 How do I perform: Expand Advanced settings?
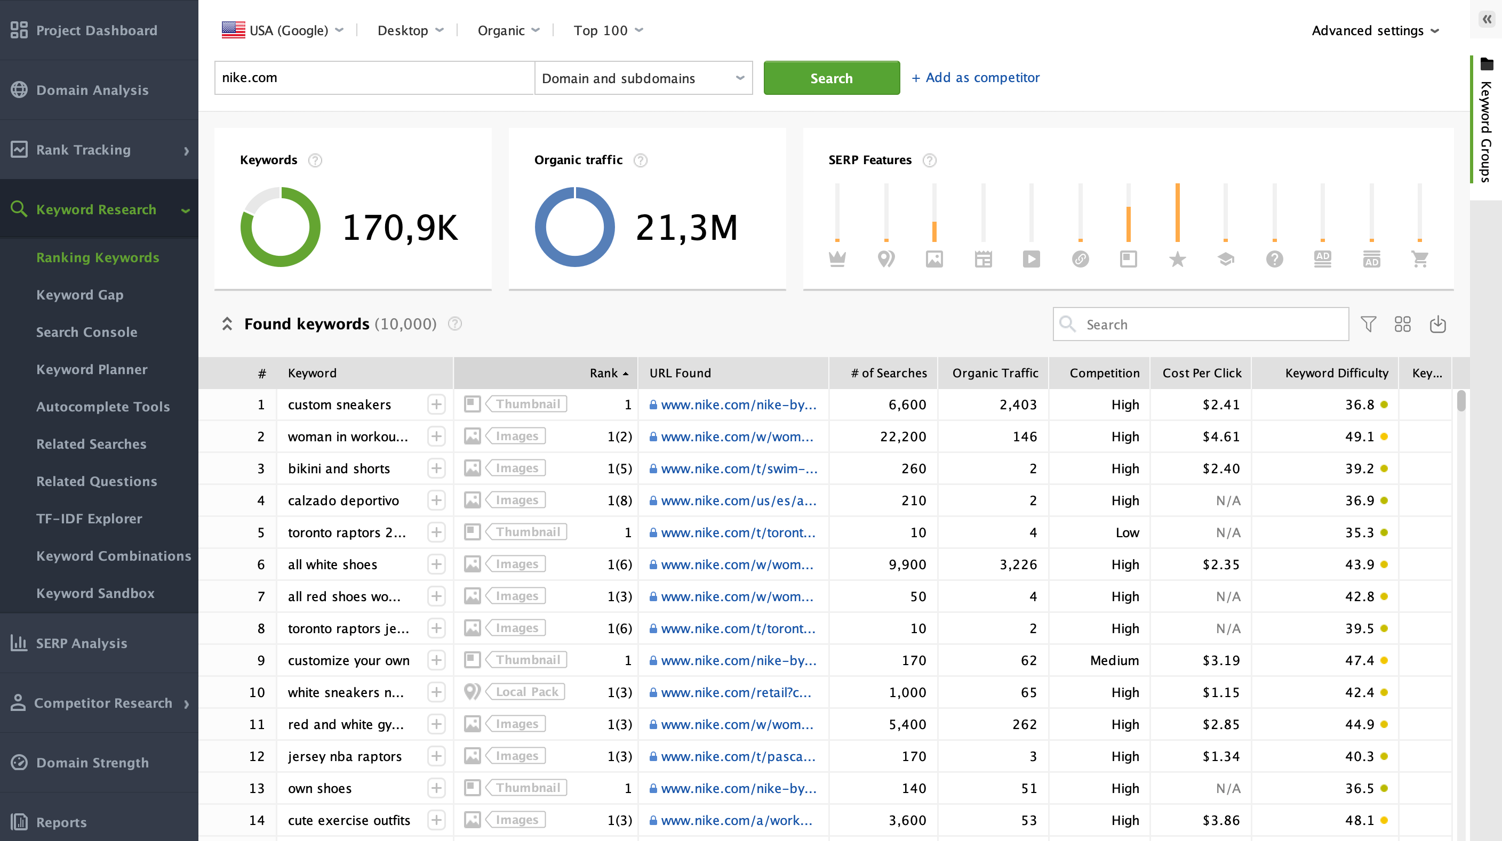pyautogui.click(x=1376, y=30)
